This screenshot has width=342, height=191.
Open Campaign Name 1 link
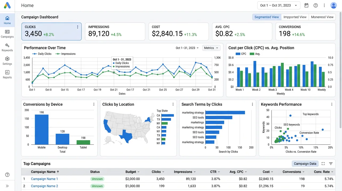click(44, 179)
